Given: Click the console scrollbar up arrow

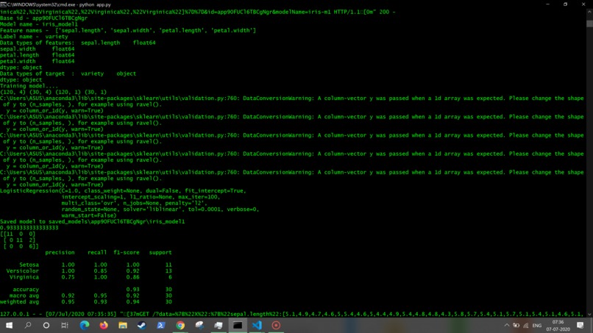Looking at the screenshot, I should 589,12.
